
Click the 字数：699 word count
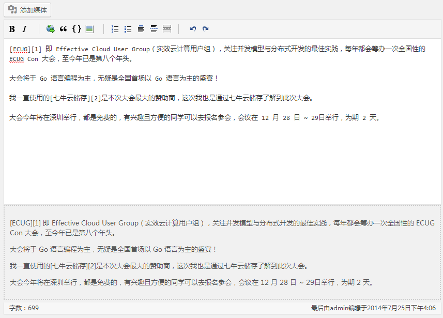[x=24, y=308]
